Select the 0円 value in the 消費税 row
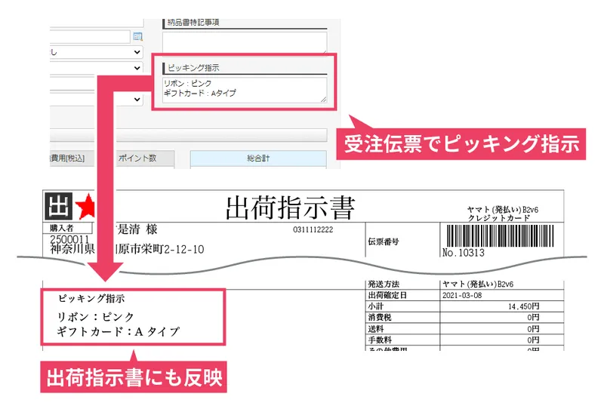604x403 pixels. [x=533, y=317]
